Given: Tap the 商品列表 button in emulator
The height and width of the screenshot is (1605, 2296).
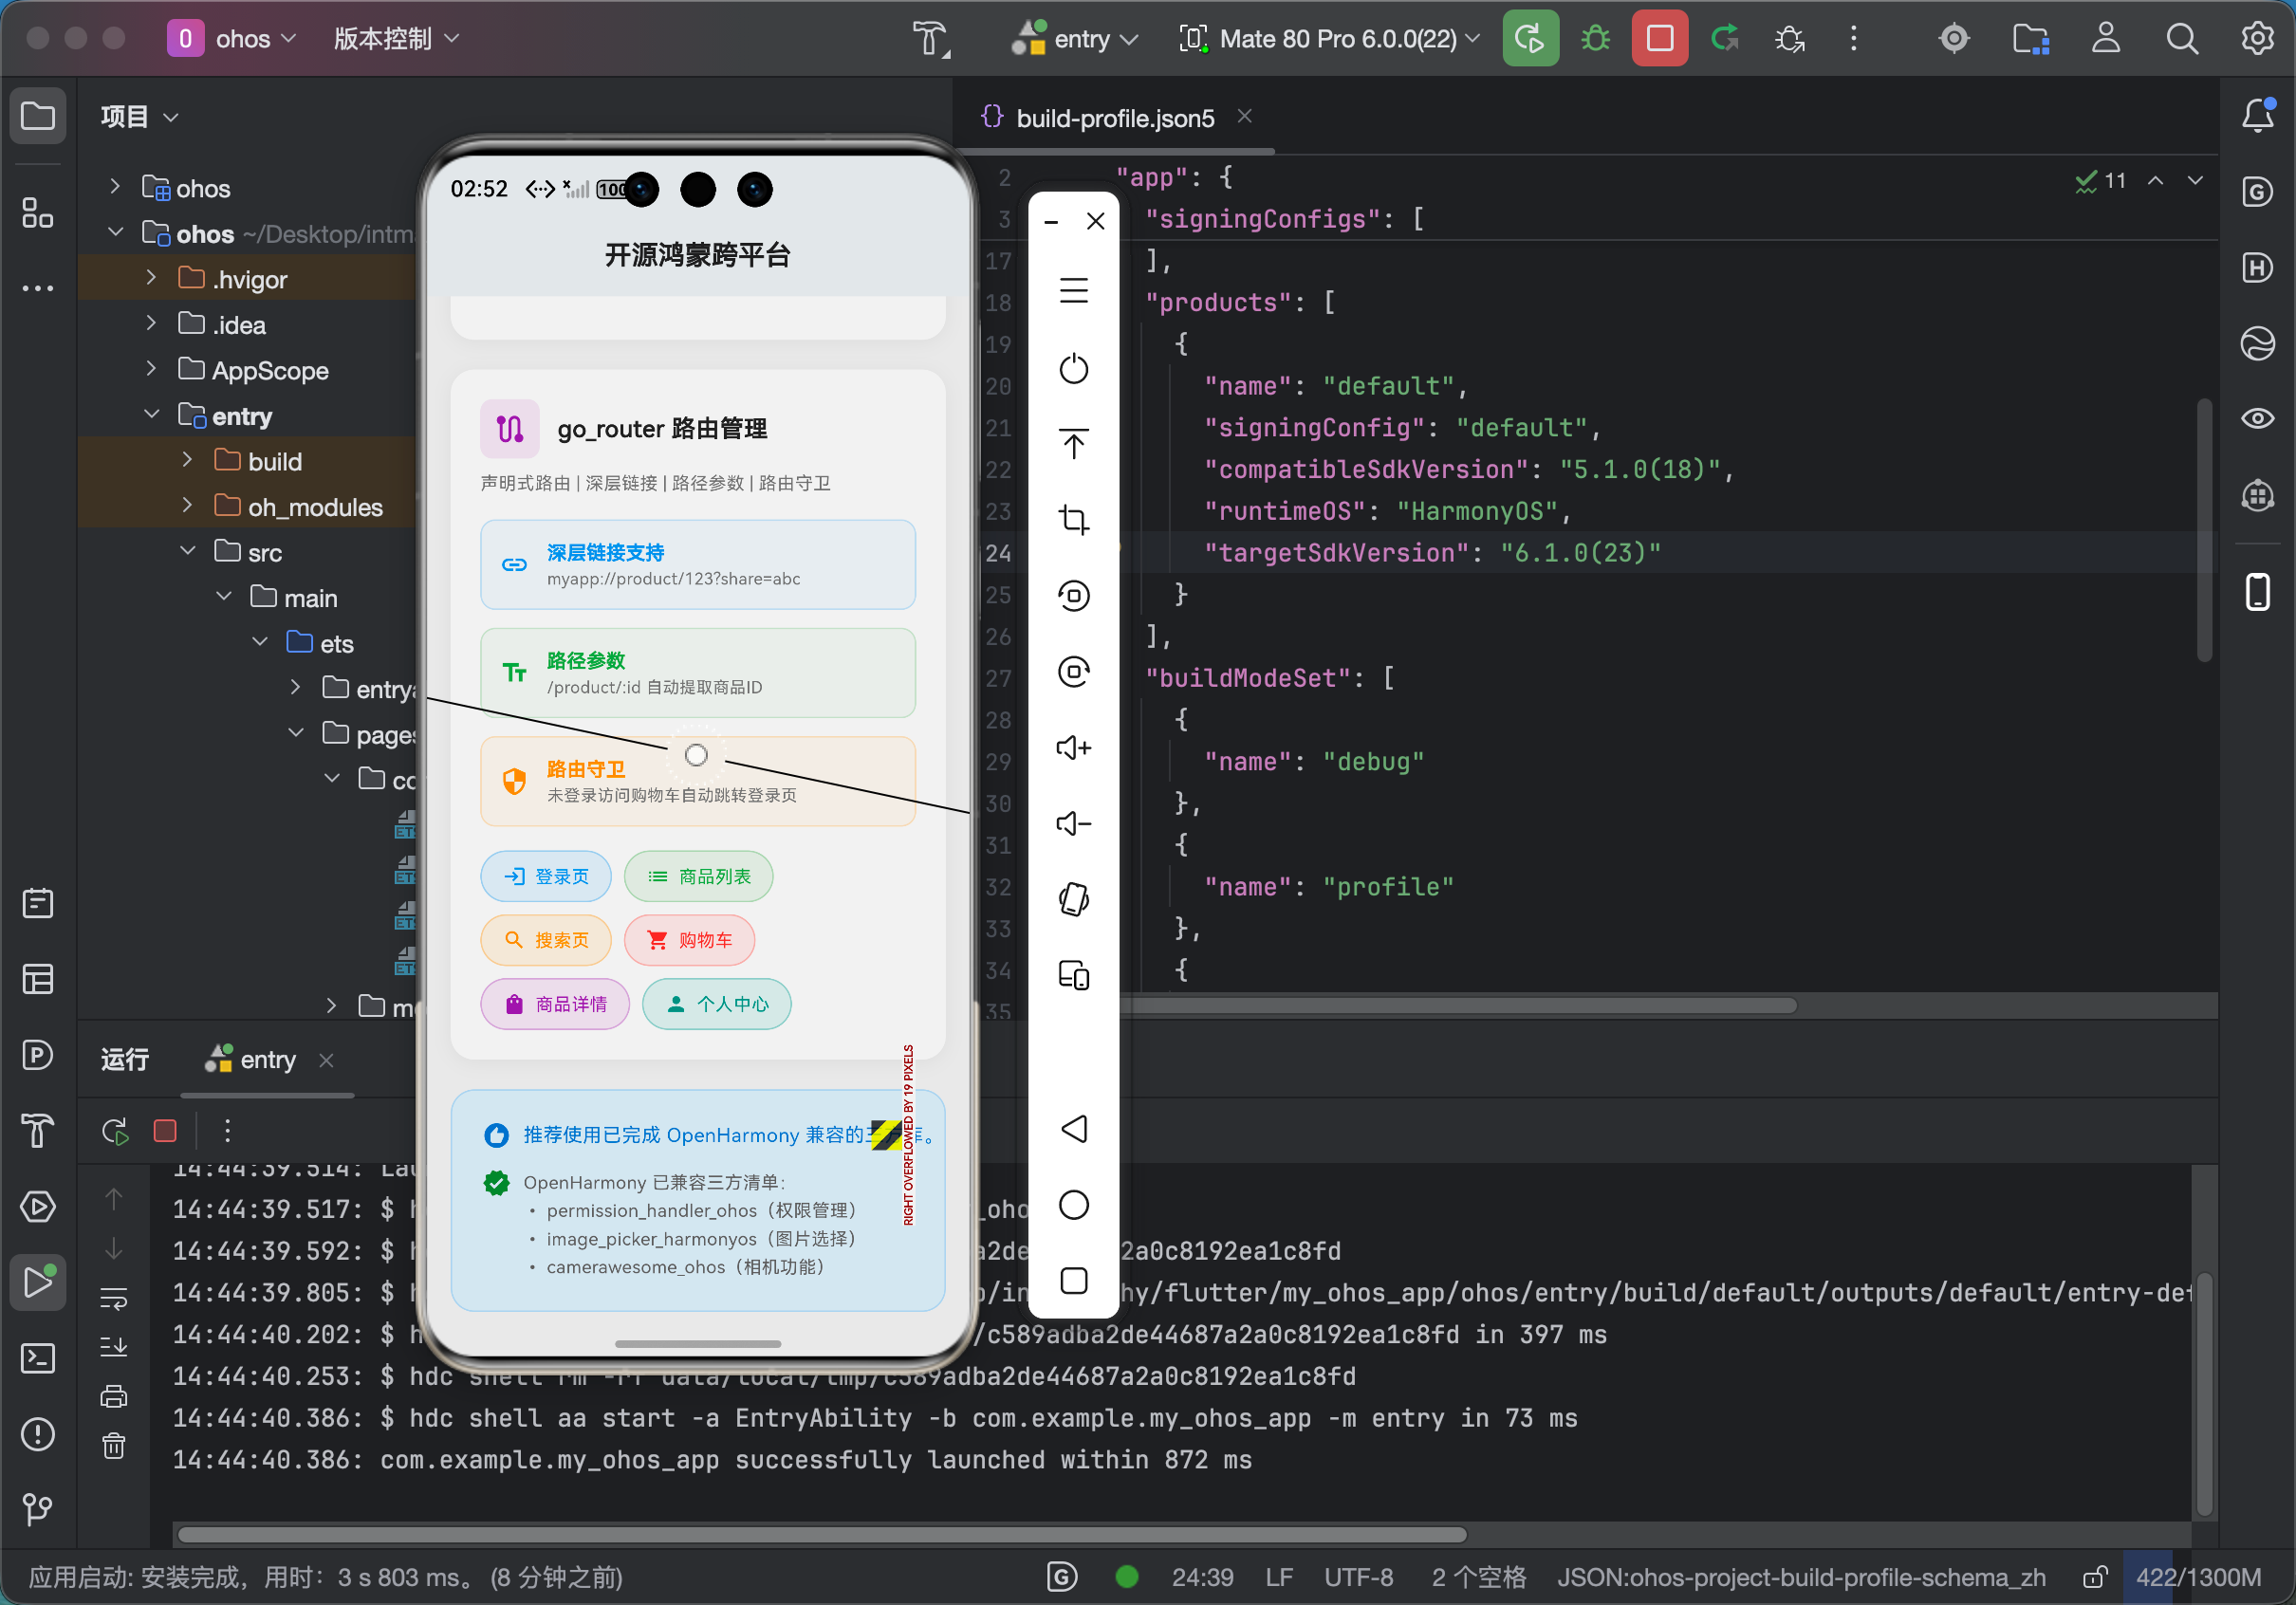Looking at the screenshot, I should 698,876.
